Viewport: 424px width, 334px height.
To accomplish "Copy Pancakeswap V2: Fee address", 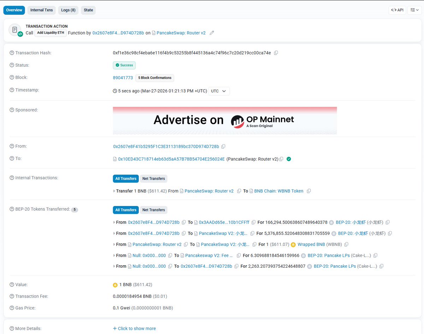I will point(238,255).
